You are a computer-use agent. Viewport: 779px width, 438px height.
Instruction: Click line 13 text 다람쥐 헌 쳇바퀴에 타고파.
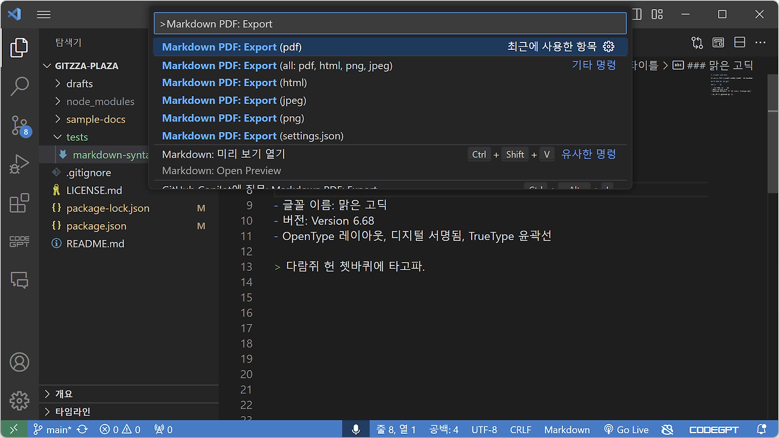tap(355, 267)
